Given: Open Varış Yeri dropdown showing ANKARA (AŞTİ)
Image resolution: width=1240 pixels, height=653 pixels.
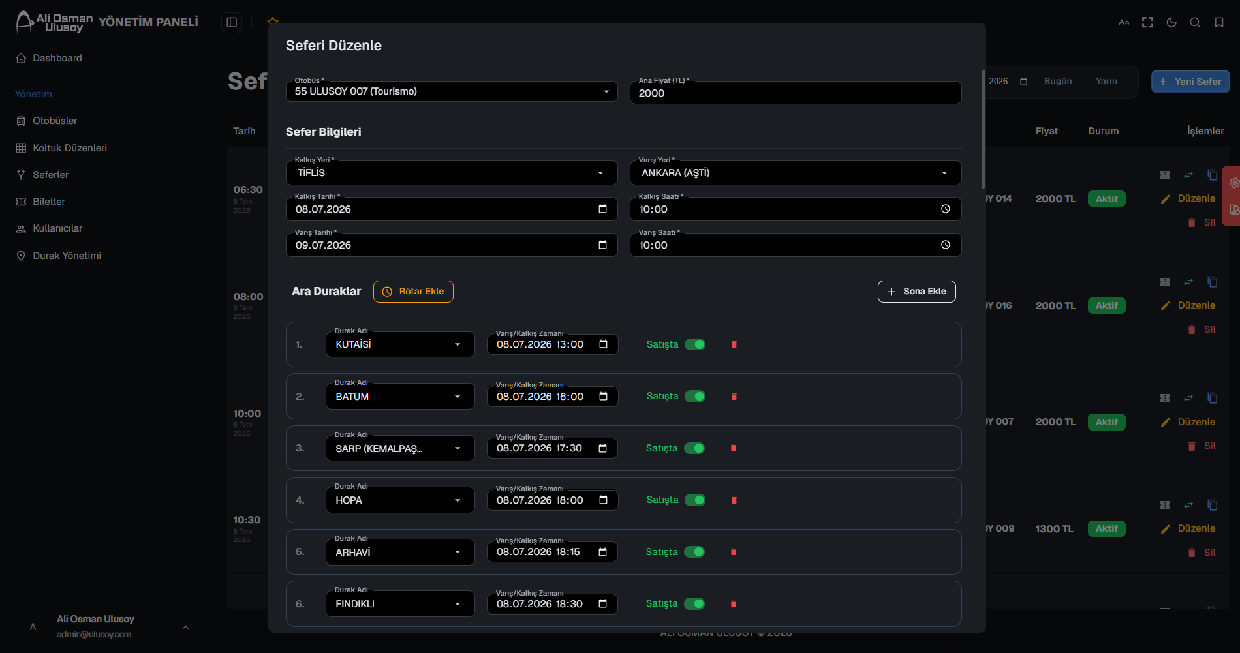Looking at the screenshot, I should point(796,173).
